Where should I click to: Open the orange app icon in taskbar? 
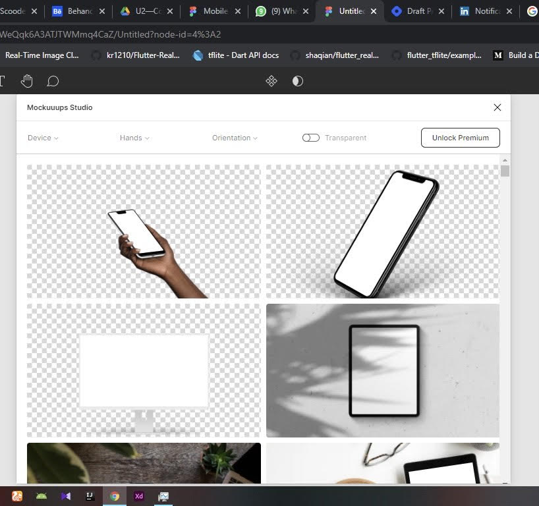click(17, 496)
